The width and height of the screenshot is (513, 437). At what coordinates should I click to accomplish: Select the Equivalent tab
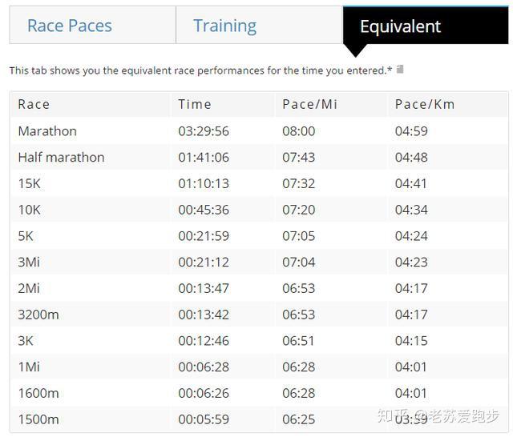[x=400, y=26]
